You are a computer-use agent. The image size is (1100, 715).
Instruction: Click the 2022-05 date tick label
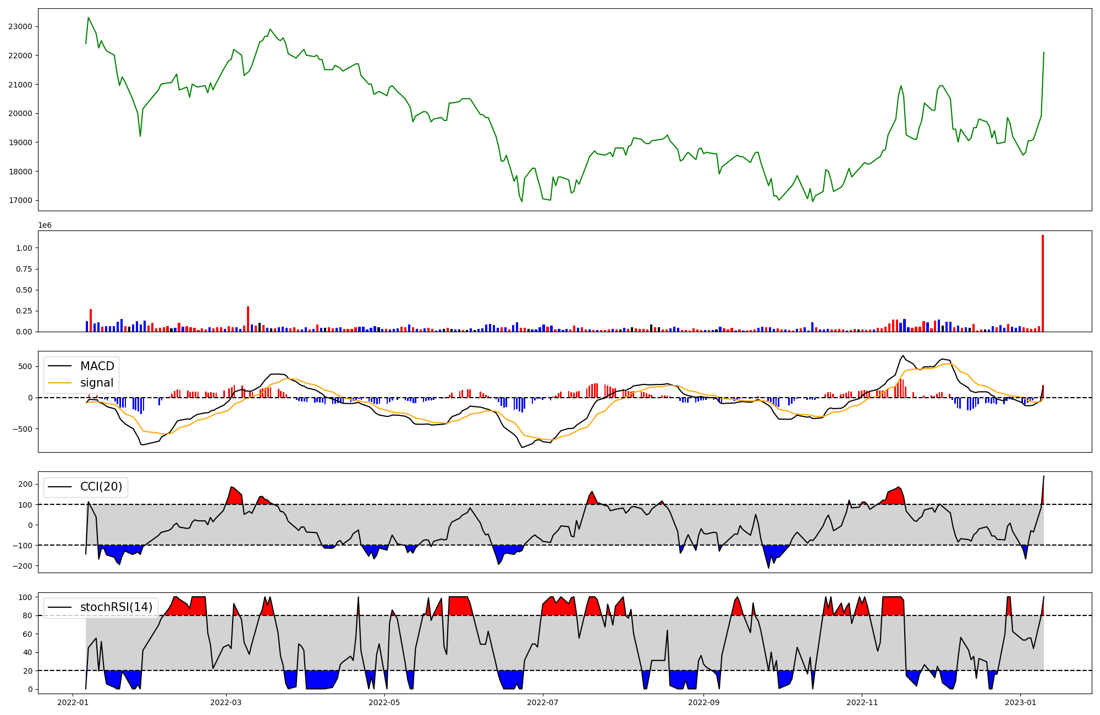point(384,702)
